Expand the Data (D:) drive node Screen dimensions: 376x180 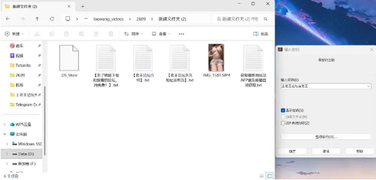tap(7, 154)
